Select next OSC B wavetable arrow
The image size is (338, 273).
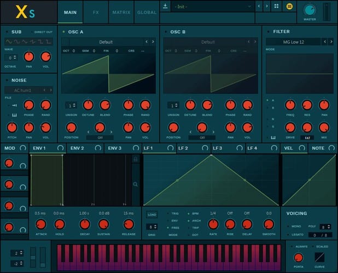click(255, 41)
